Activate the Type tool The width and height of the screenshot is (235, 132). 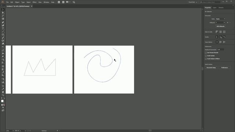[x=3, y=29]
